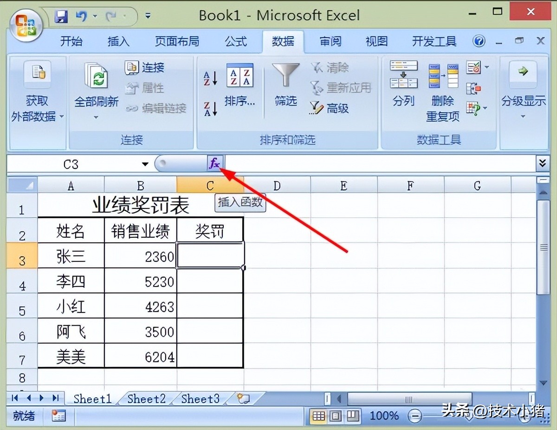Sort descending Z to A
Screen dimensions: 557x430
pyautogui.click(x=210, y=109)
